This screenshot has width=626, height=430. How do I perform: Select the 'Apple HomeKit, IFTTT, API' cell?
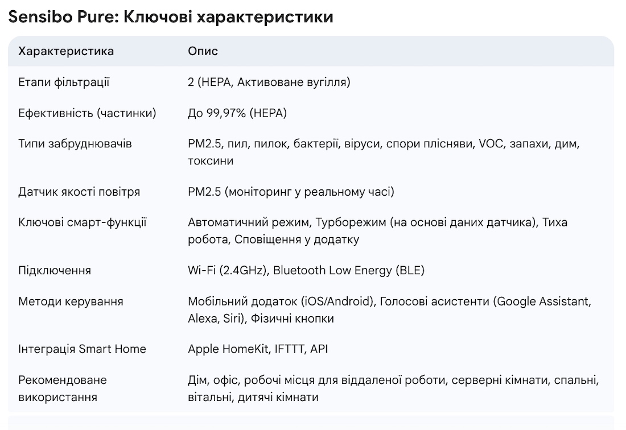click(x=258, y=349)
